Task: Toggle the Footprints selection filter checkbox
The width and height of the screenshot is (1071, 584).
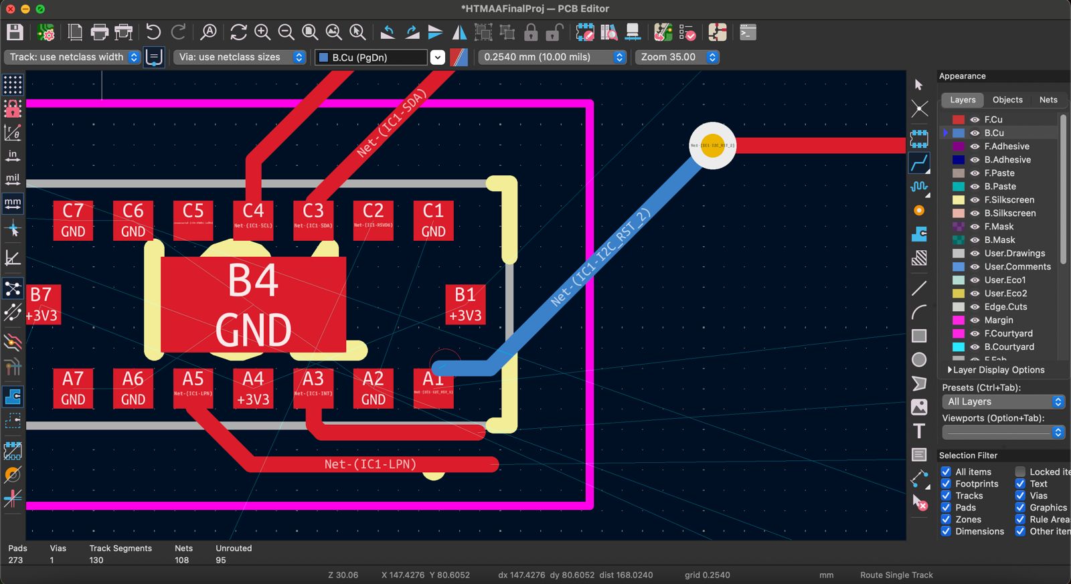Action: [x=946, y=484]
